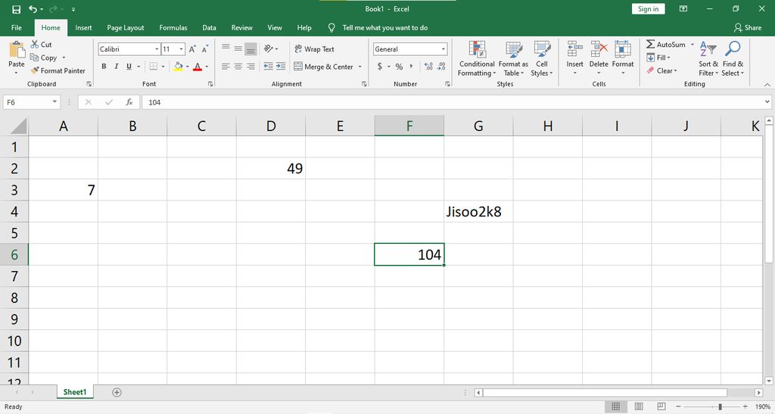Switch to the Review tab
The height and width of the screenshot is (414, 775).
click(241, 28)
